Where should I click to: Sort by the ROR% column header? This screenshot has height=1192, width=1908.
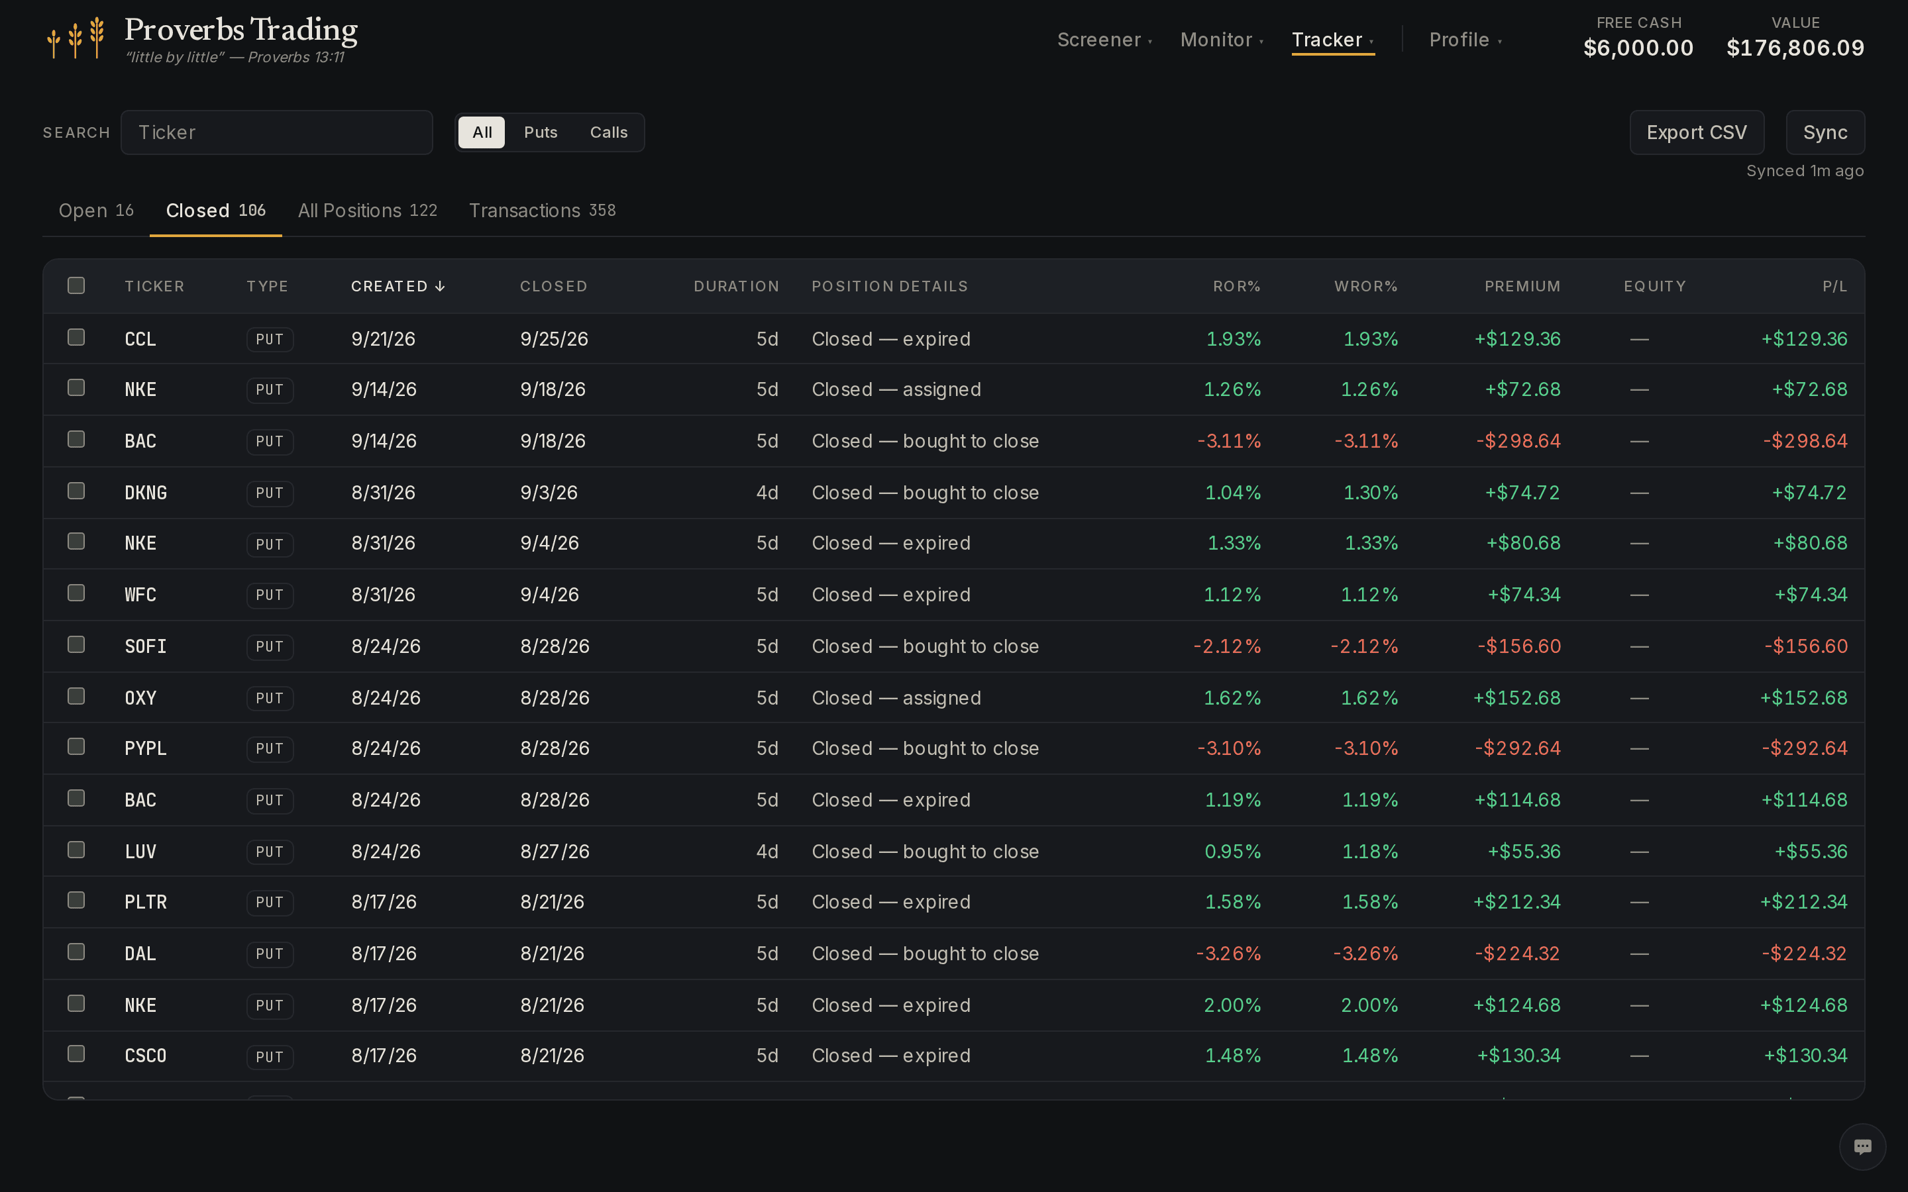coord(1236,286)
